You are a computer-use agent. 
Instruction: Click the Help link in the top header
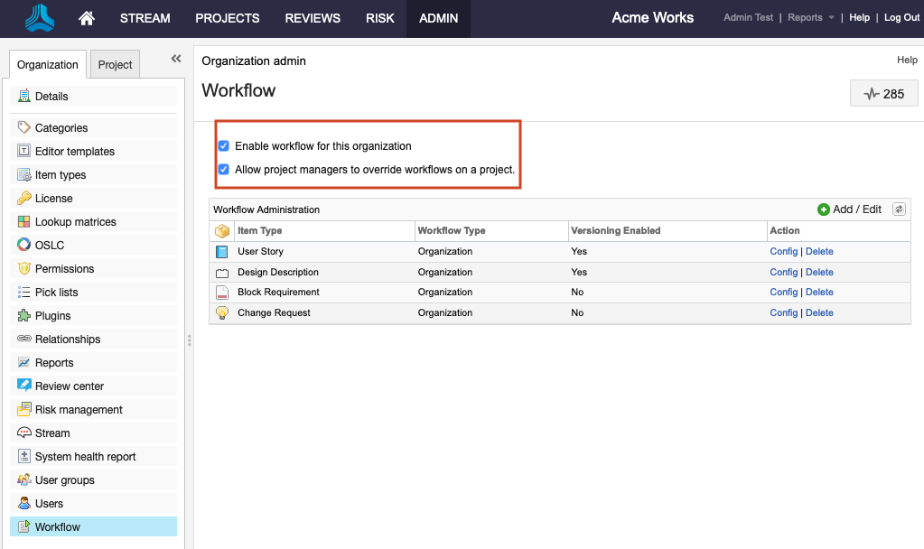[859, 18]
